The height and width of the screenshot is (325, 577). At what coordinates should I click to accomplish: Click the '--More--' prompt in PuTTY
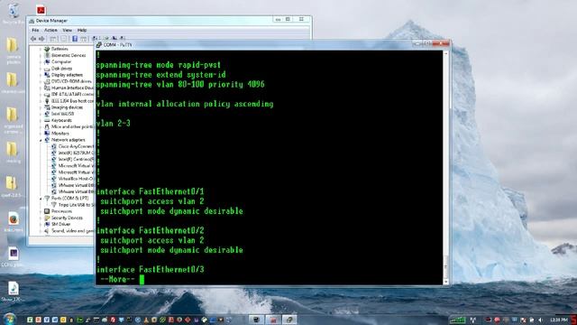coord(118,279)
